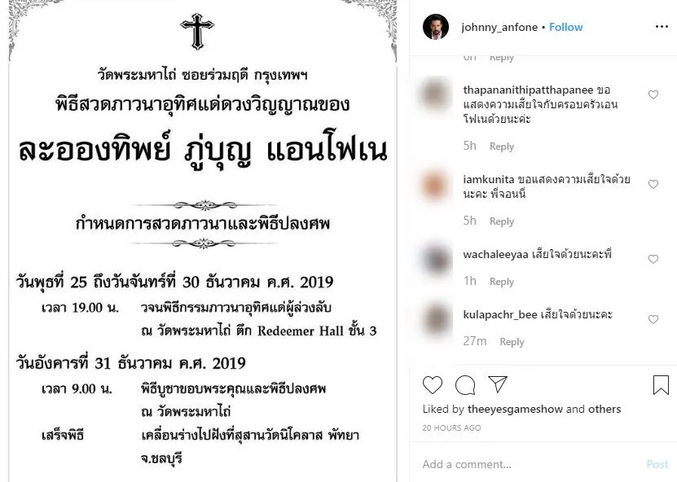Like thapananithipatthapanee's comment
The image size is (677, 482).
coord(653,94)
